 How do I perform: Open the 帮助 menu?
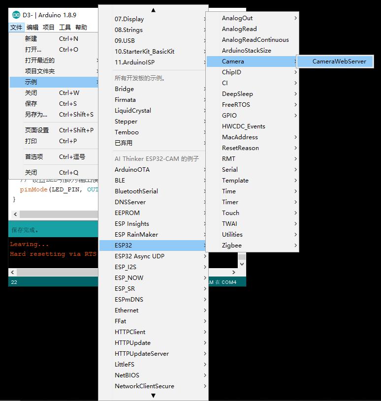pos(81,27)
